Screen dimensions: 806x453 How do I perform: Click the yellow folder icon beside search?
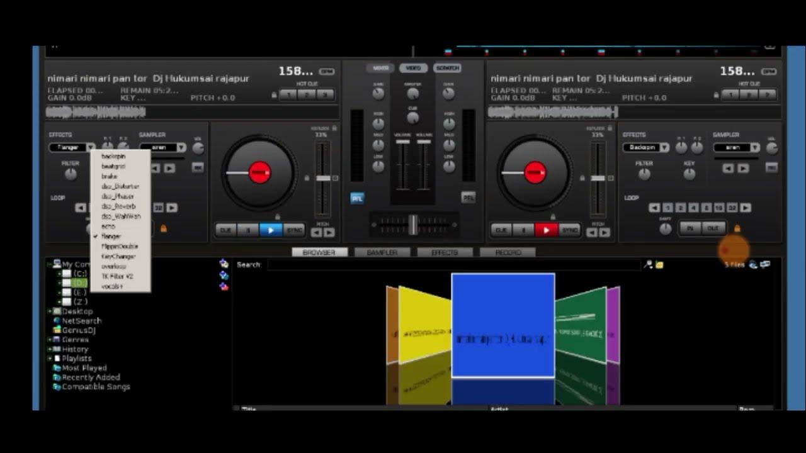point(659,265)
